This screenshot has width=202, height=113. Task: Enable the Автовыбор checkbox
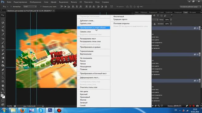[11, 7]
